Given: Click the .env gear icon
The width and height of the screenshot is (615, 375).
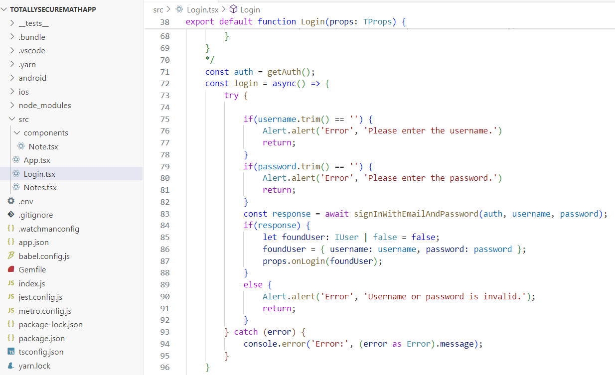Looking at the screenshot, I should [11, 201].
